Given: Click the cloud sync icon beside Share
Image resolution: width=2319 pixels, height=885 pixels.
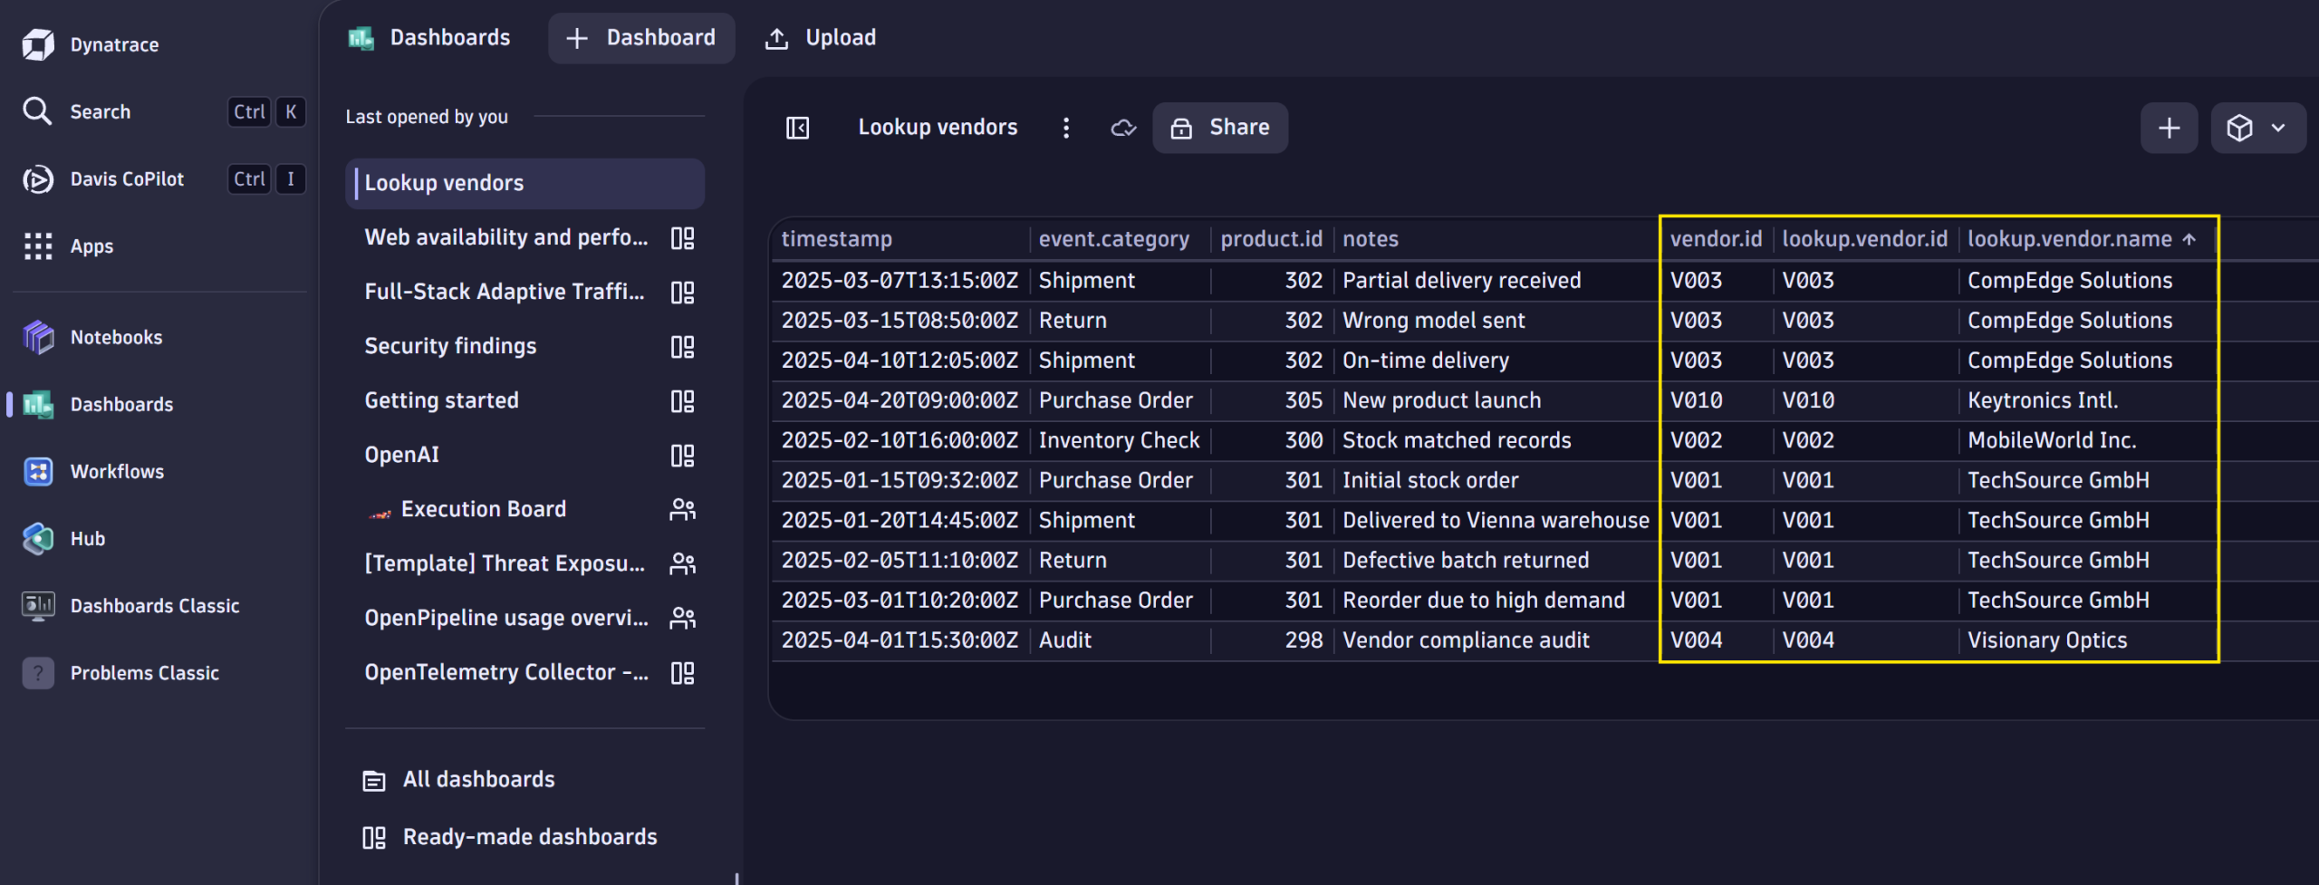Looking at the screenshot, I should click(x=1123, y=128).
